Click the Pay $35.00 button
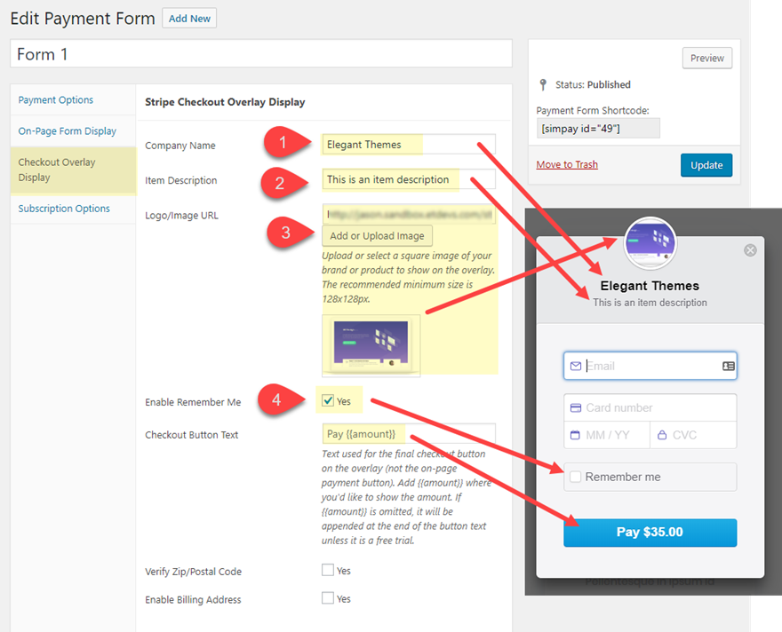This screenshot has width=782, height=632. click(650, 533)
